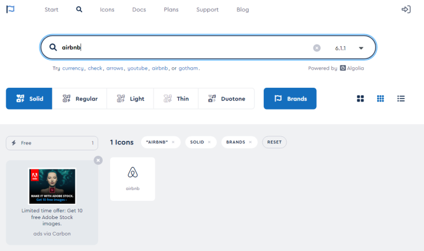Remove the "AIRBNB" filter chip
The image size is (424, 251).
click(173, 142)
